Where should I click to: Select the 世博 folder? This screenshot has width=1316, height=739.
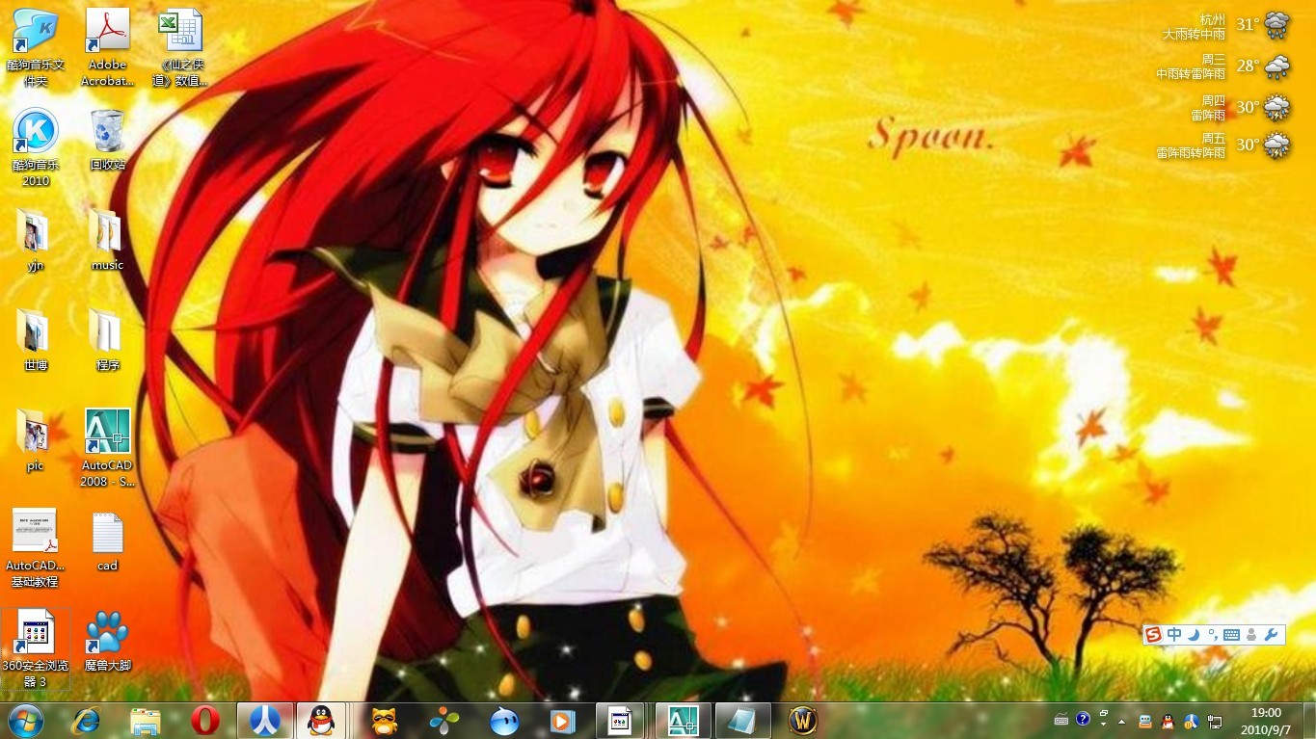tap(36, 339)
